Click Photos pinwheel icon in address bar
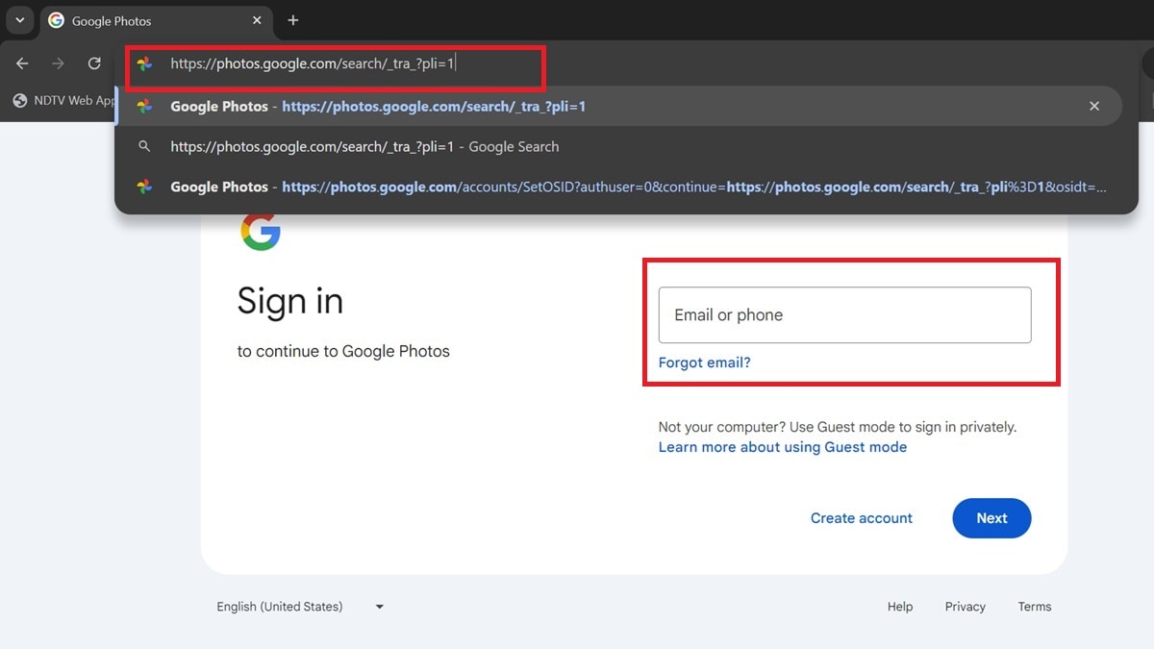The height and width of the screenshot is (649, 1154). 144,64
